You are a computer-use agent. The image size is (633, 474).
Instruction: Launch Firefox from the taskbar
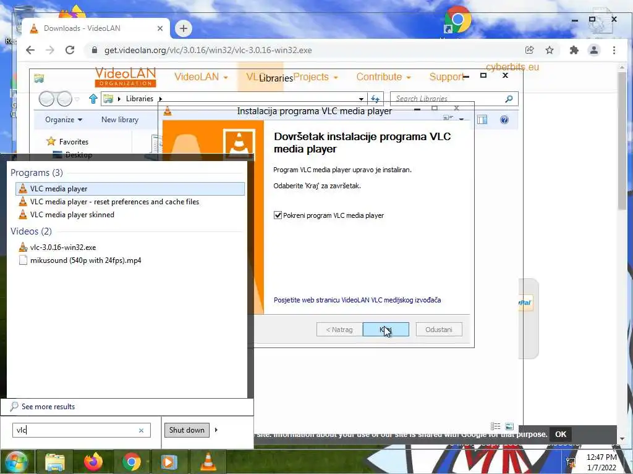[x=93, y=462]
